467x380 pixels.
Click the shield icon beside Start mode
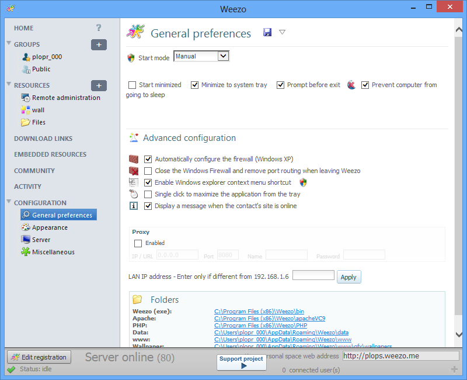click(131, 57)
